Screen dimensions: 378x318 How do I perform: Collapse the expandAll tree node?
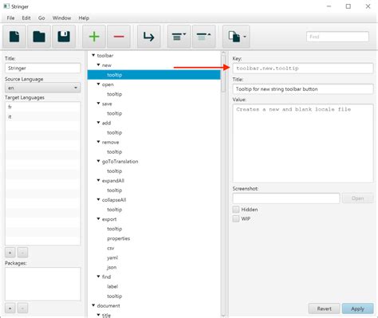[98, 180]
